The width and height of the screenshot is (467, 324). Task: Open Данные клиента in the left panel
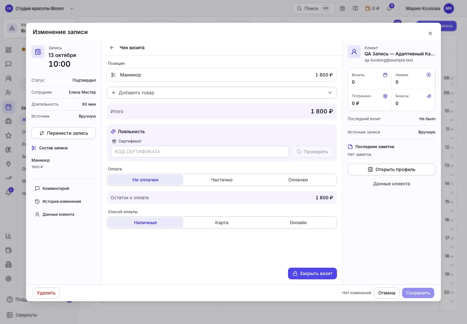click(x=54, y=214)
